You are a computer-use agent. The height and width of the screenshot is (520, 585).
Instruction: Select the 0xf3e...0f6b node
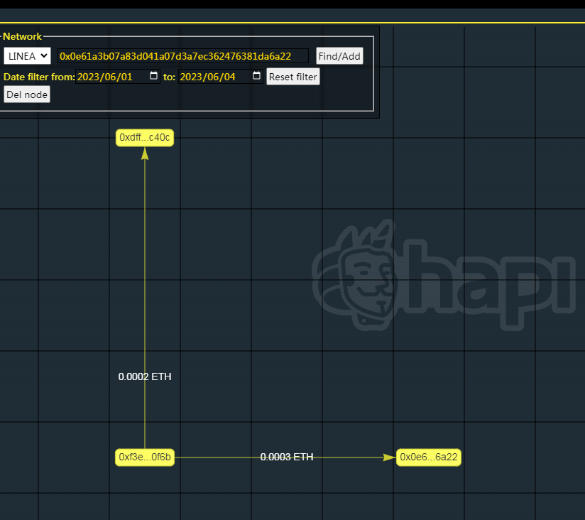[x=145, y=457]
